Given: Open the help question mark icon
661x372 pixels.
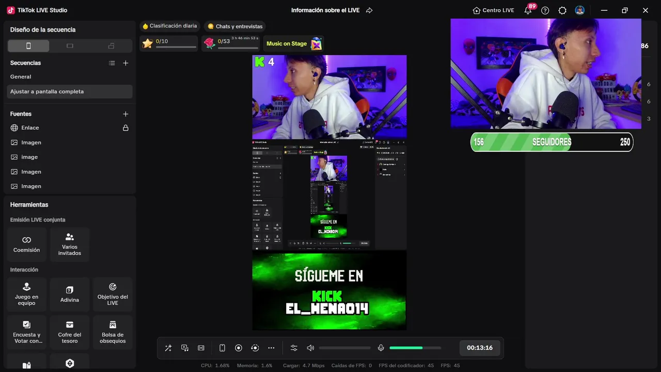Looking at the screenshot, I should (545, 10).
